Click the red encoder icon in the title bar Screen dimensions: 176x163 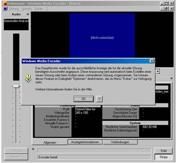[x=5, y=4]
